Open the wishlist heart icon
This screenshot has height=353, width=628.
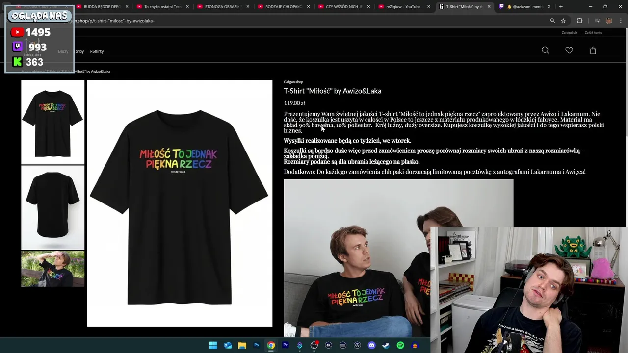tap(569, 50)
